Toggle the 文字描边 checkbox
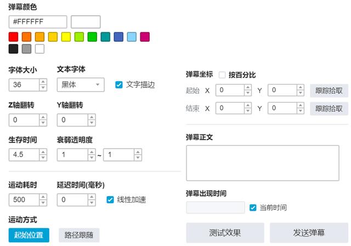The height and width of the screenshot is (246, 351). 118,85
